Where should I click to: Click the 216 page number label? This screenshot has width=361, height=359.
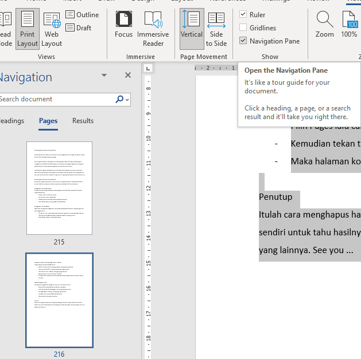pos(59,354)
